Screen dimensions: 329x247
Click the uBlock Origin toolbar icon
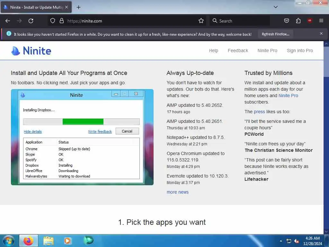pyautogui.click(x=310, y=21)
